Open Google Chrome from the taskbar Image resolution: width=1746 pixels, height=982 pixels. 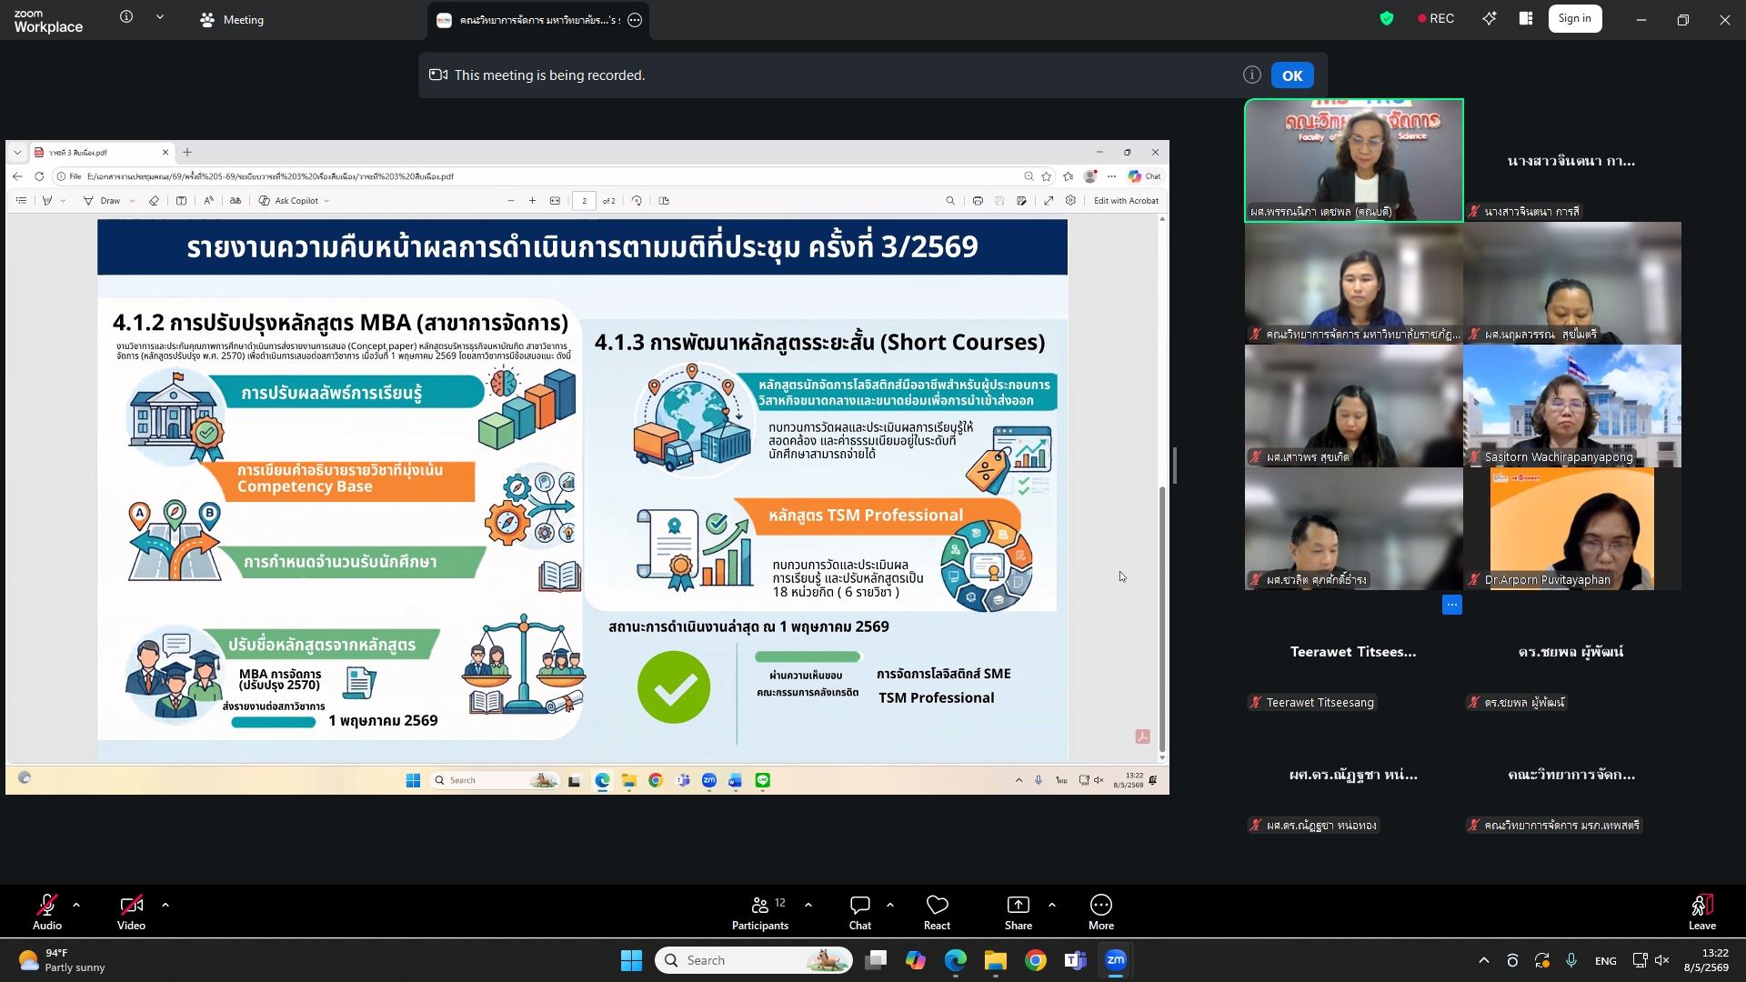coord(1036,960)
